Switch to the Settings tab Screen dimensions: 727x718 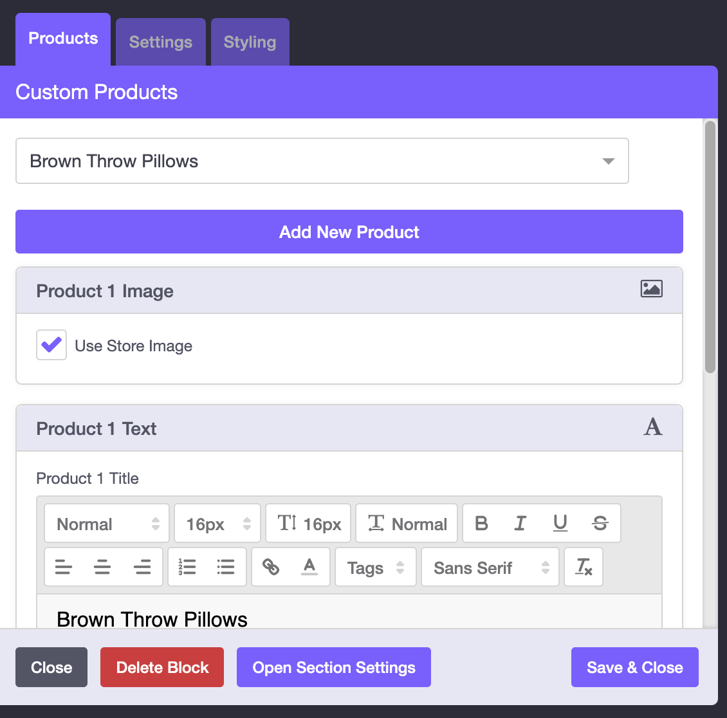point(161,42)
